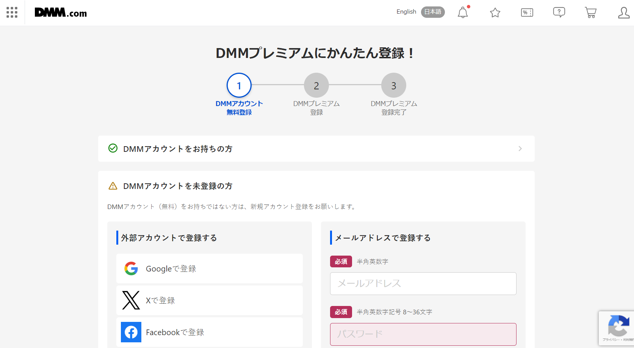Choose the Googleで登録 option
The height and width of the screenshot is (348, 634).
click(210, 268)
